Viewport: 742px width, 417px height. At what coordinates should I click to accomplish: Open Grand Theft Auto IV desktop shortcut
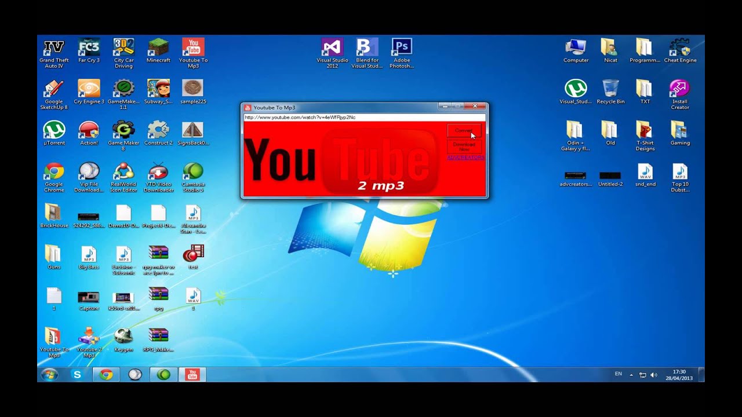(x=54, y=53)
